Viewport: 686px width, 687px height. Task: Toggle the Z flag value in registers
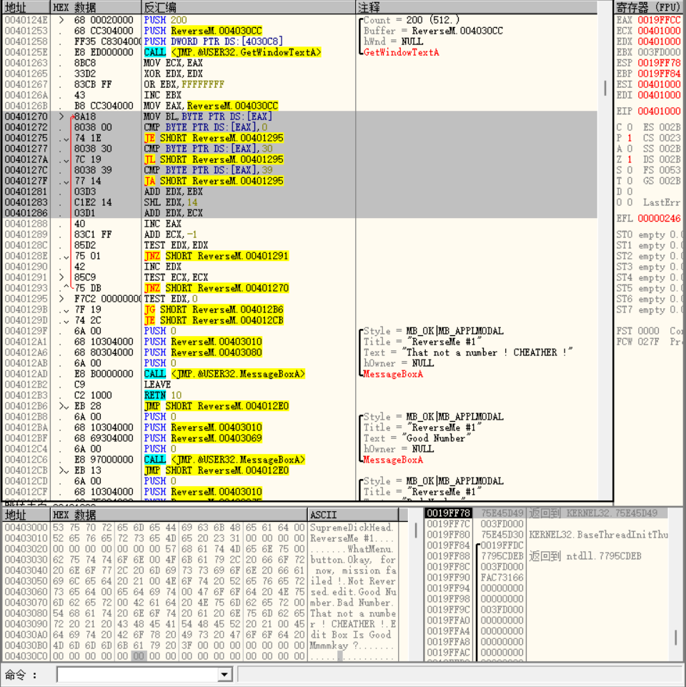[629, 159]
